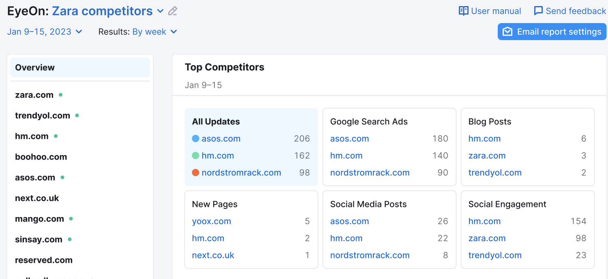Screen dimensions: 608x279
Task: Open asos.com under Google Search Ads
Action: tap(349, 138)
